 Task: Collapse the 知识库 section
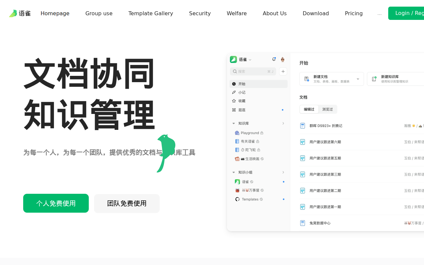(x=234, y=123)
